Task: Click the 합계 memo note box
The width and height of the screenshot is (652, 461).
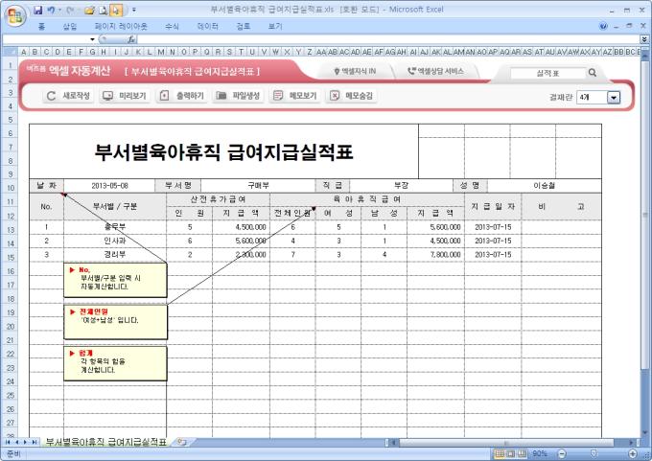Action: [x=115, y=363]
